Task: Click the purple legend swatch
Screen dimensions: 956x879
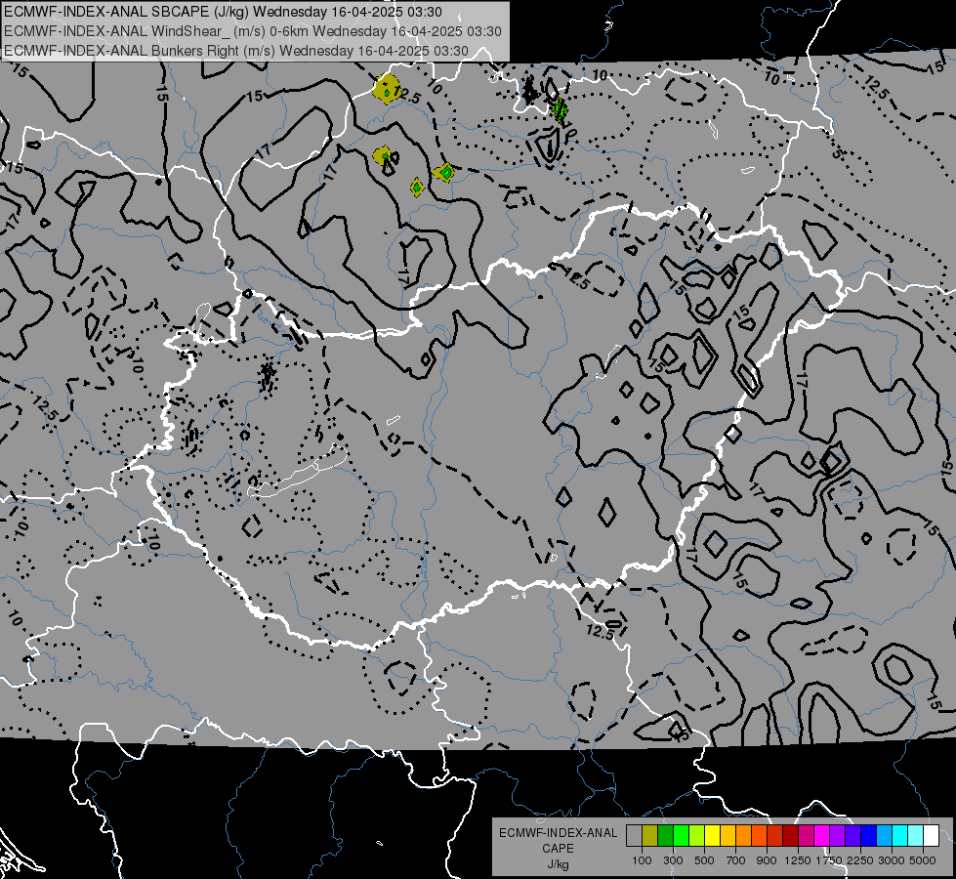Action: click(837, 835)
